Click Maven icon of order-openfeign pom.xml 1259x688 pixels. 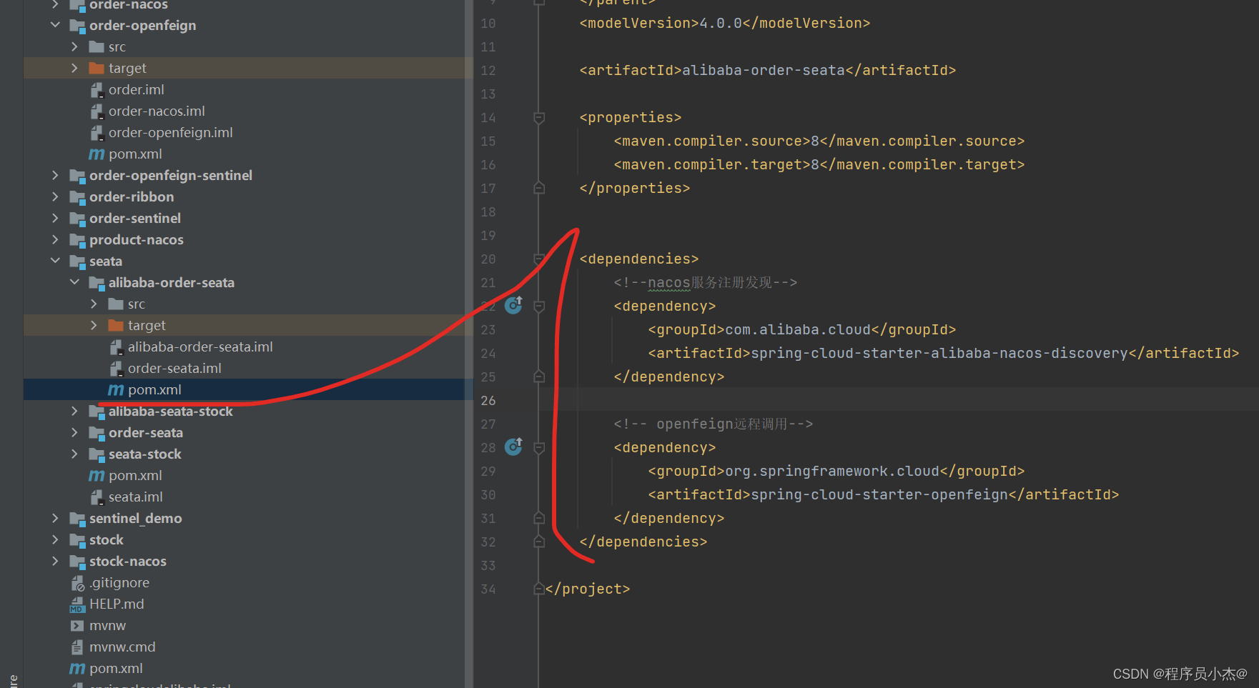tap(97, 154)
